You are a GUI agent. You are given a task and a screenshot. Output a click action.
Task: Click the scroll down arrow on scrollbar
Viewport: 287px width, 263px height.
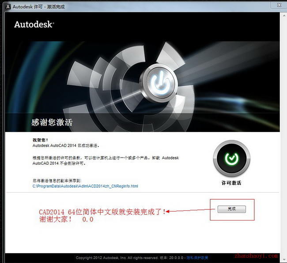point(284,259)
